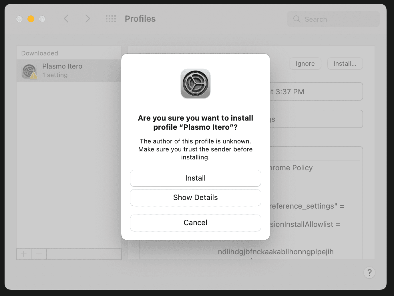Viewport: 394px width, 296px height.
Task: Click the back navigation chevron
Action: click(66, 19)
